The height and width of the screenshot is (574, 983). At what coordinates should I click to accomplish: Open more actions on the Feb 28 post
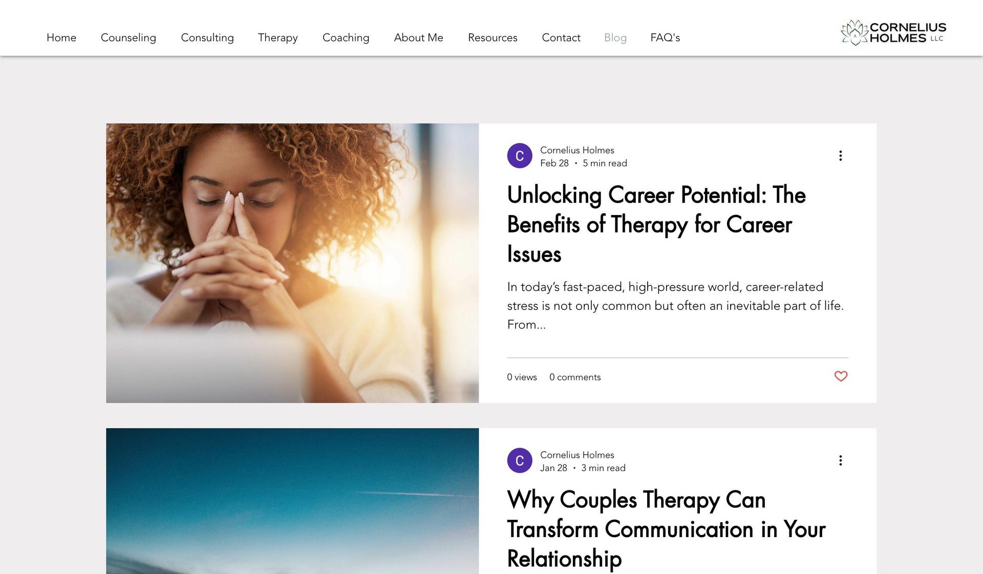click(840, 156)
